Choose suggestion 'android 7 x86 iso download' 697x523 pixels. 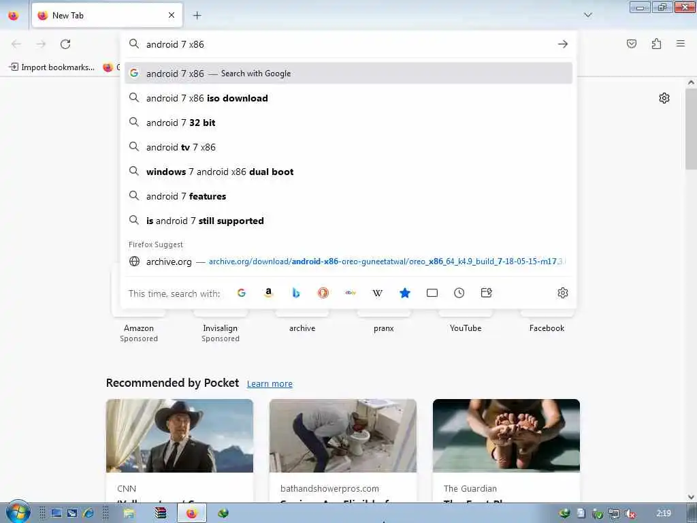348,98
